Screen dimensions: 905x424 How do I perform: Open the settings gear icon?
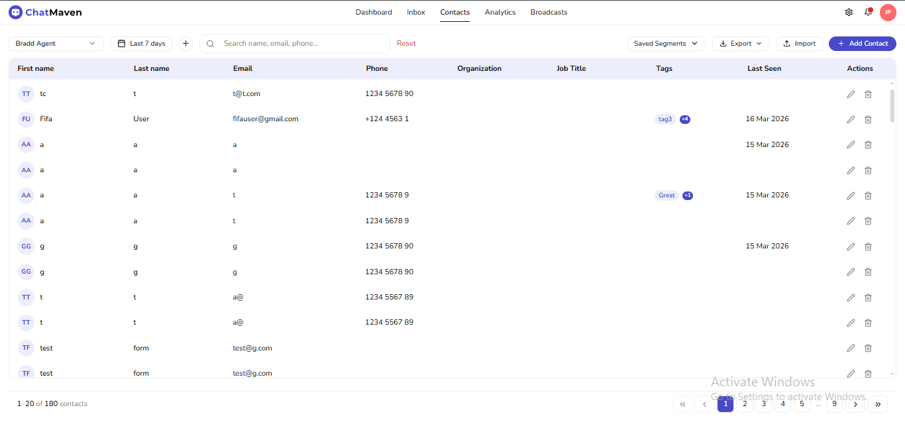point(849,12)
